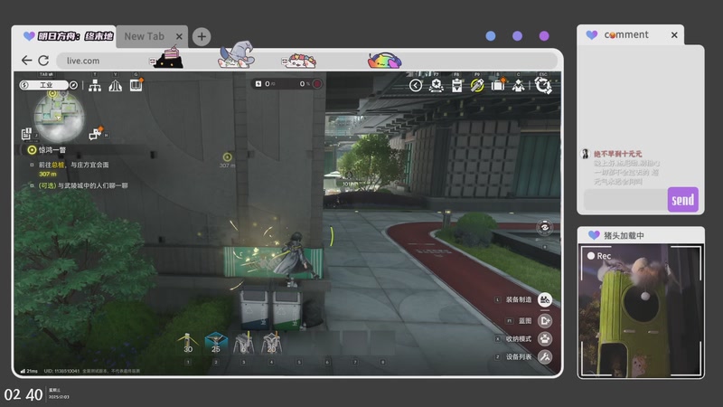Select the 猪头加载中 panel title
Screen dimensions: 723x407
pos(624,235)
